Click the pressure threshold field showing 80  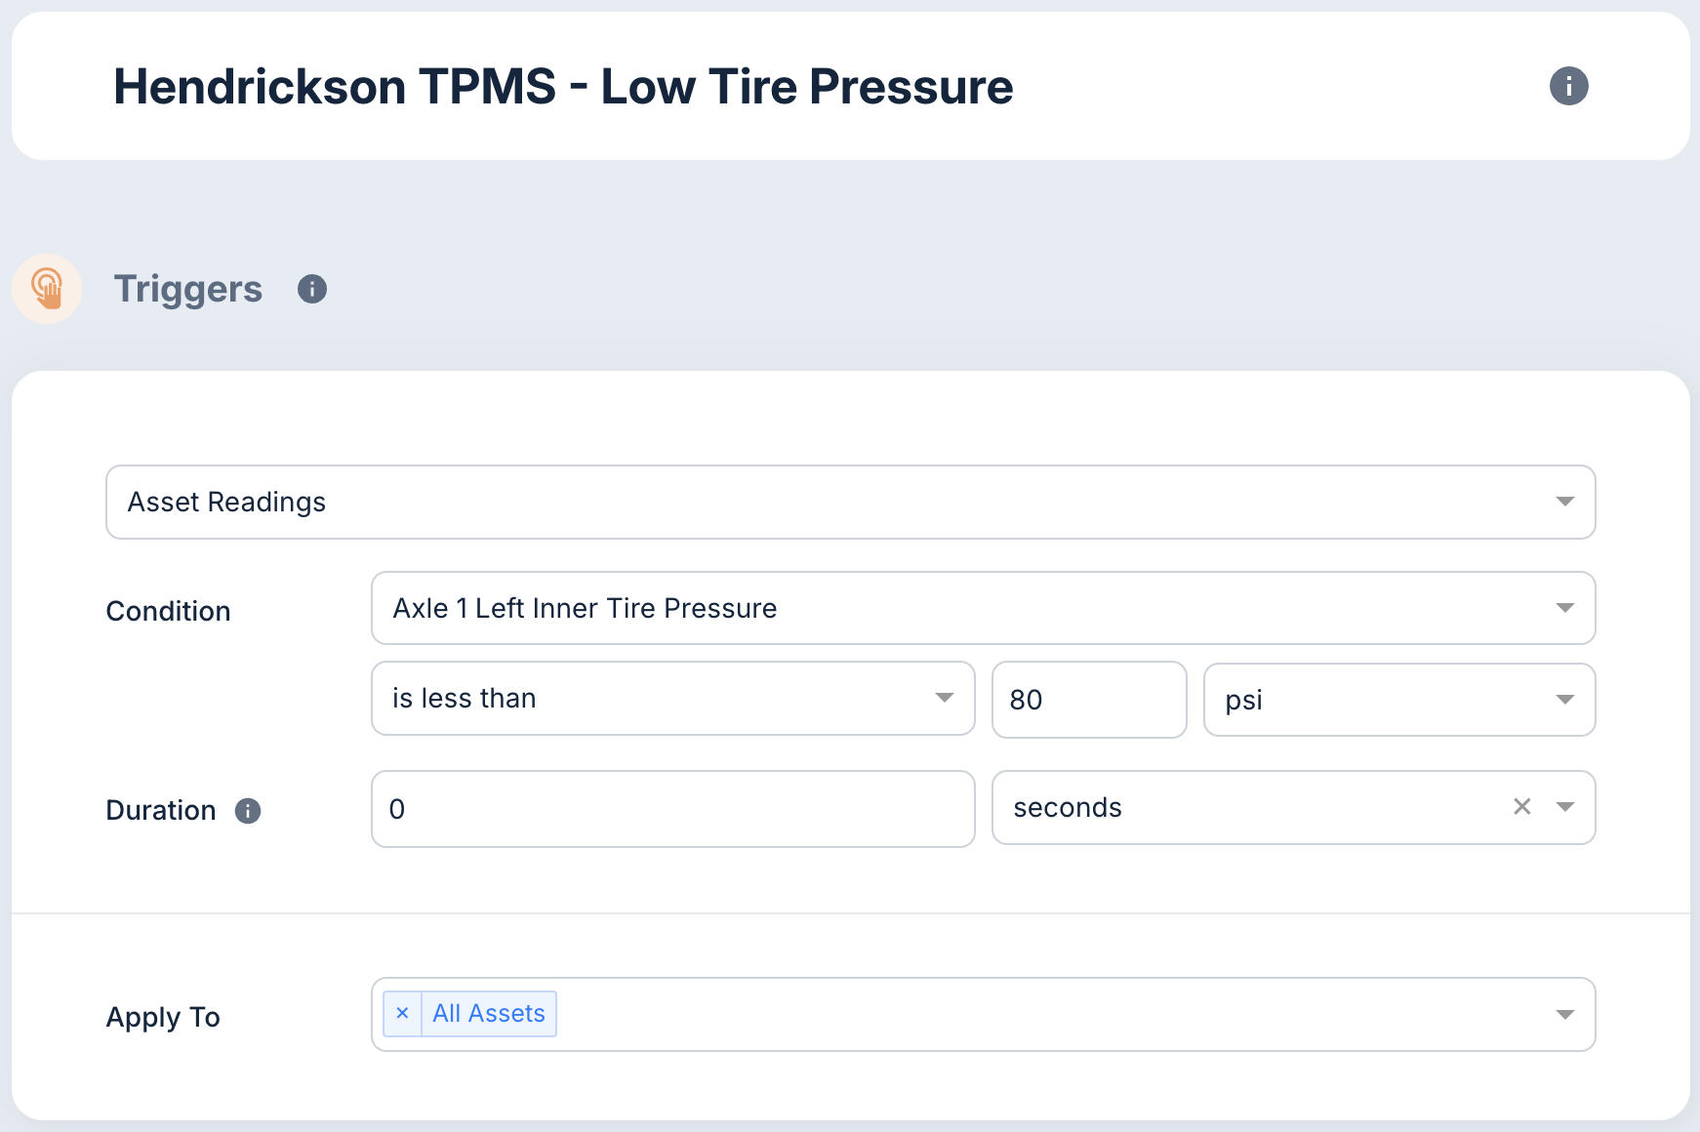pyautogui.click(x=1088, y=699)
